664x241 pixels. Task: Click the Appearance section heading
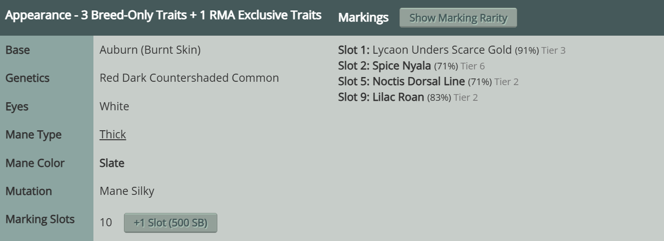(163, 15)
